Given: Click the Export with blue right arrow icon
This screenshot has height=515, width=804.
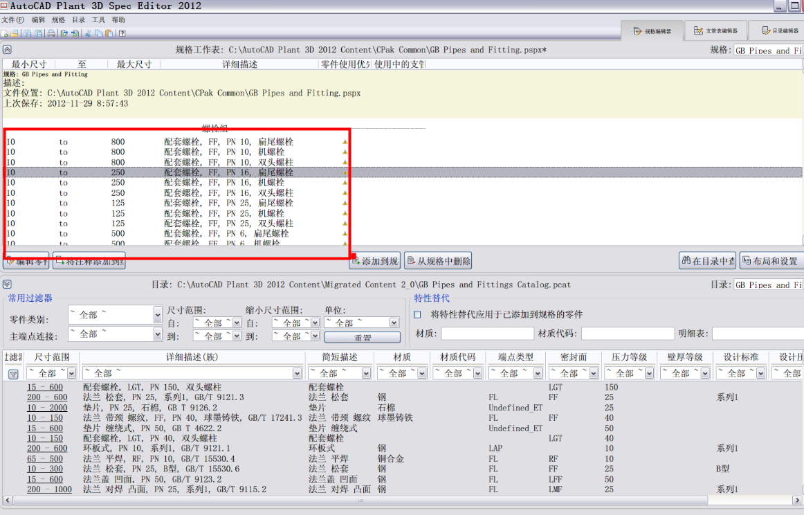Looking at the screenshot, I should [64, 33].
